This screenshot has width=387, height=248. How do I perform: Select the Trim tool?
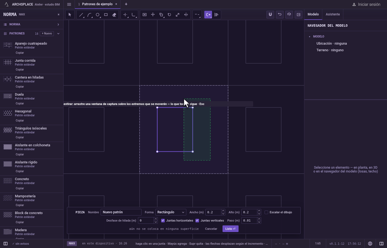(125, 15)
